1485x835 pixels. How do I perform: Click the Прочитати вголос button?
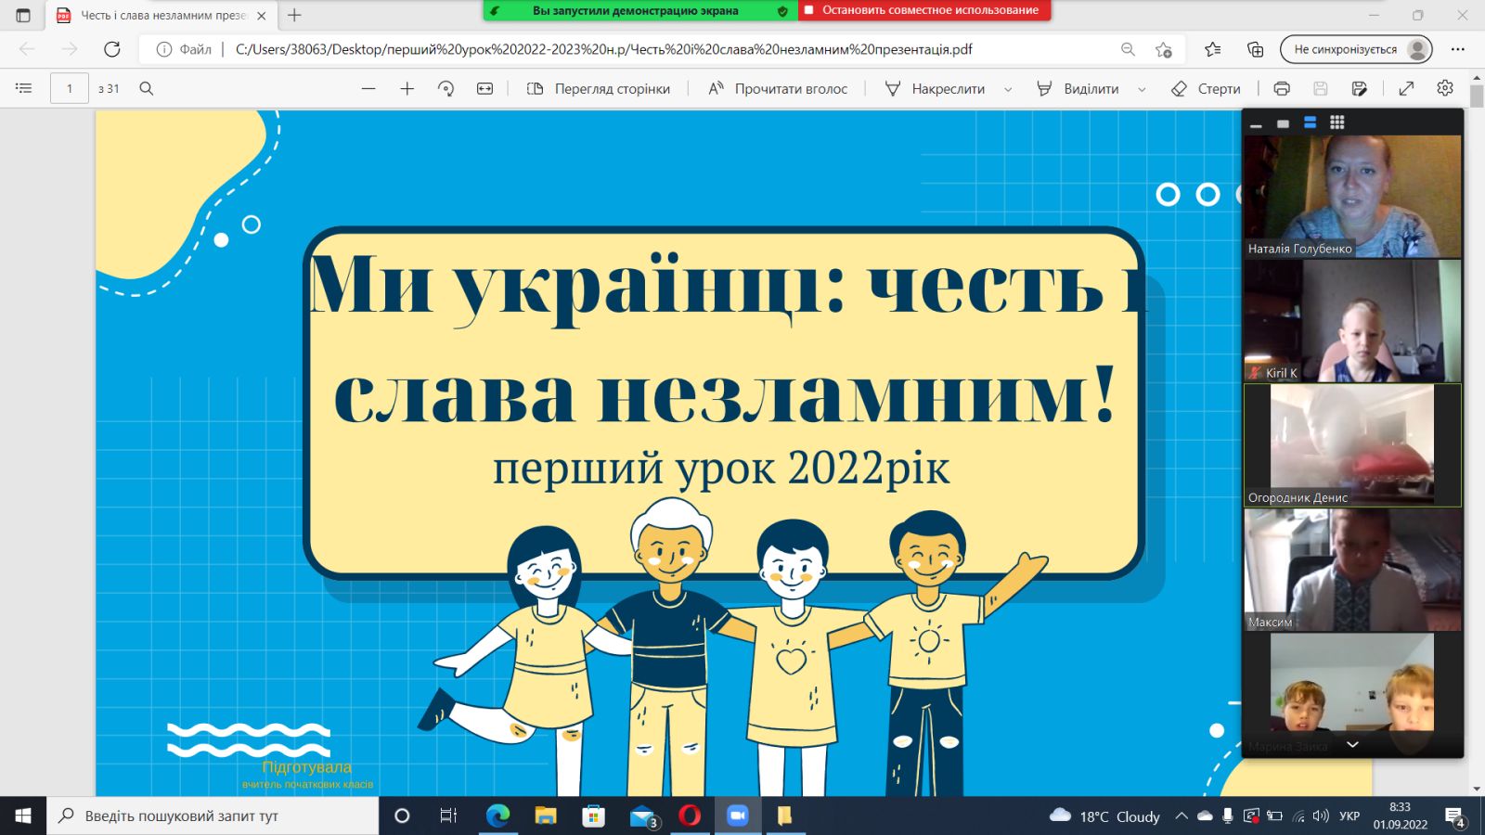[x=778, y=89]
